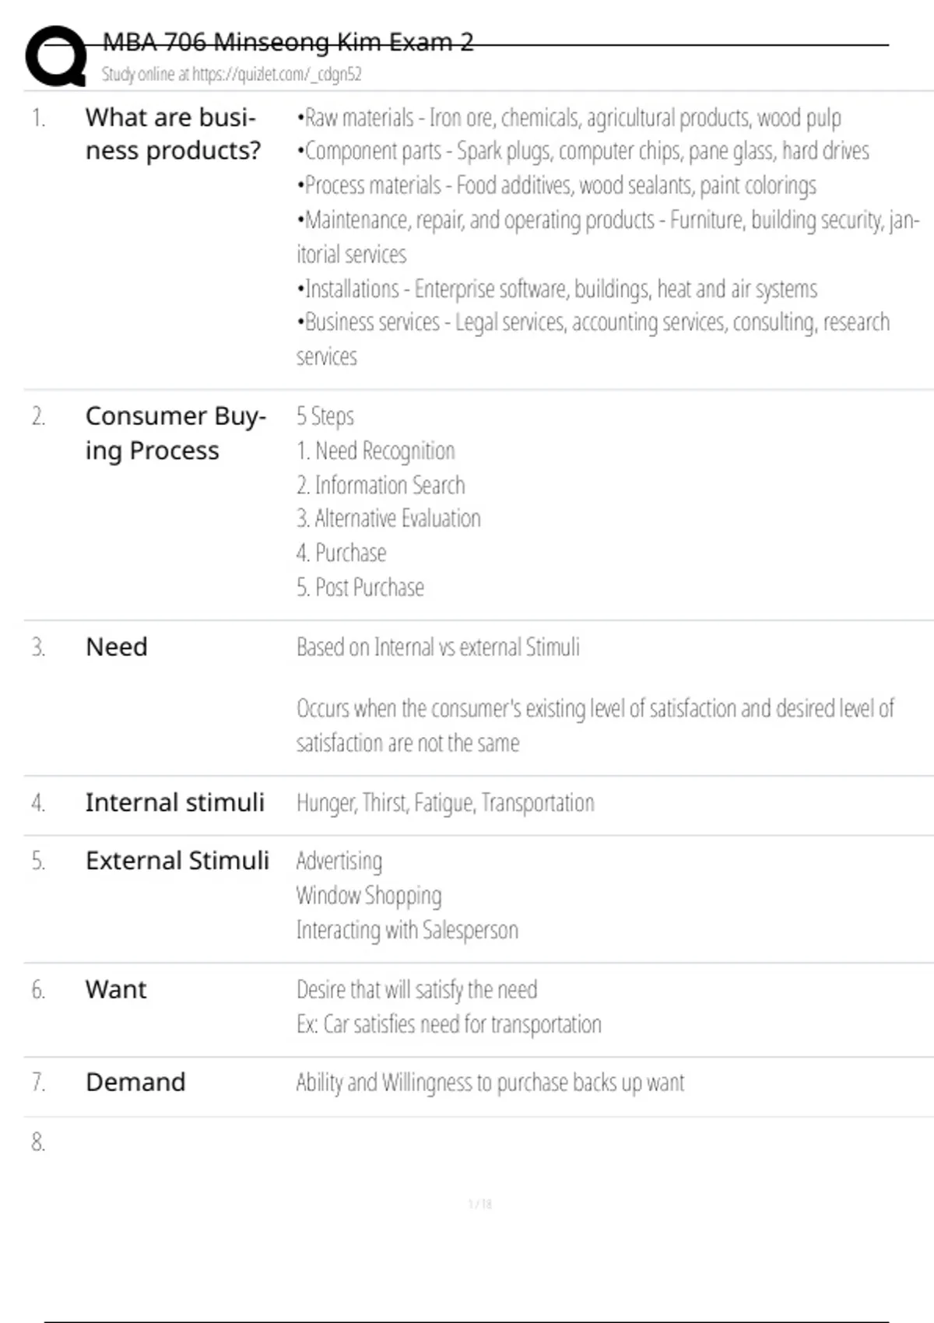Select the 'Need' term heading
934x1323 pixels.
[117, 647]
